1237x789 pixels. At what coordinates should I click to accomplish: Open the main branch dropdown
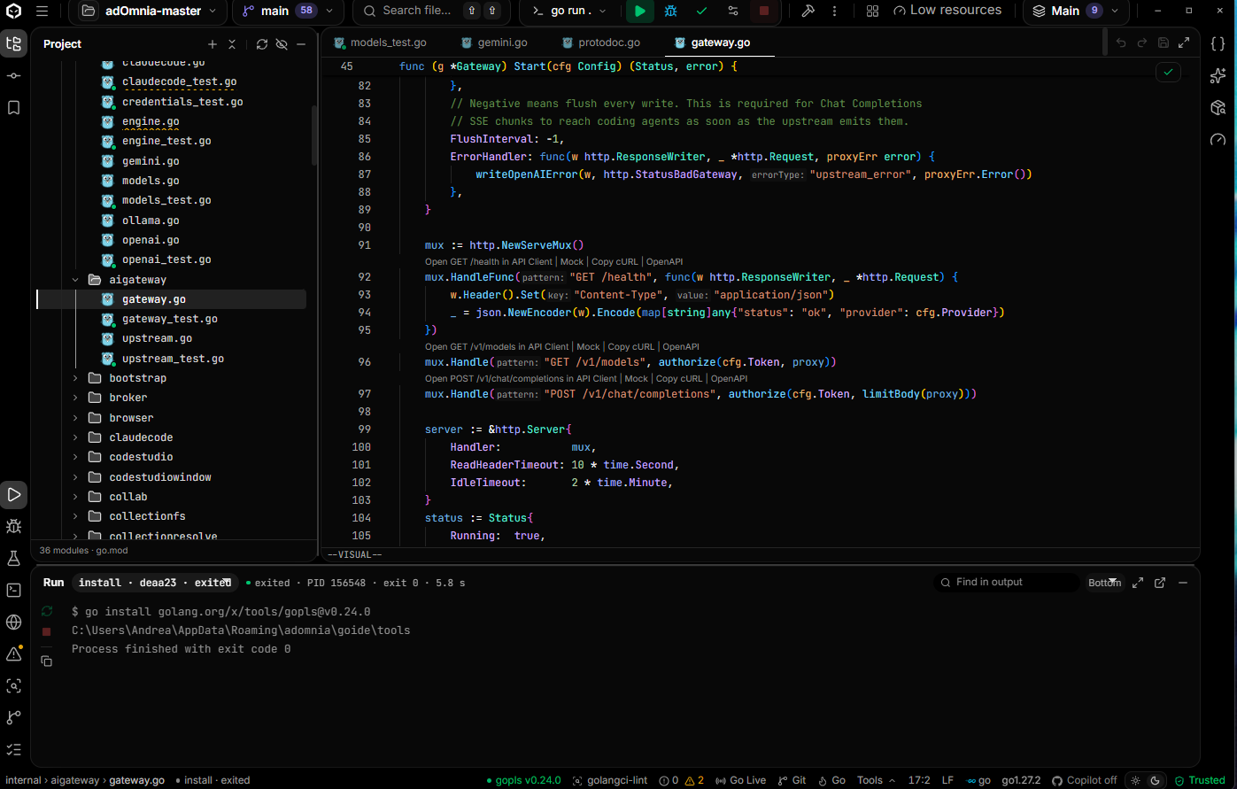(x=289, y=12)
